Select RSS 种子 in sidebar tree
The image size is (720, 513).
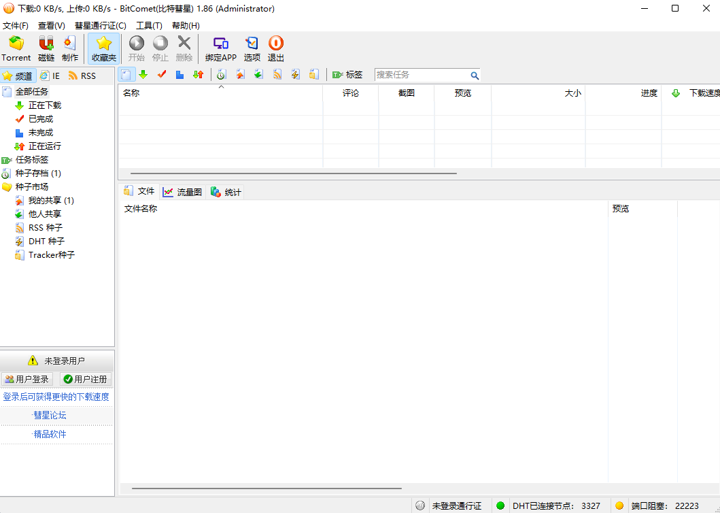[x=46, y=227]
